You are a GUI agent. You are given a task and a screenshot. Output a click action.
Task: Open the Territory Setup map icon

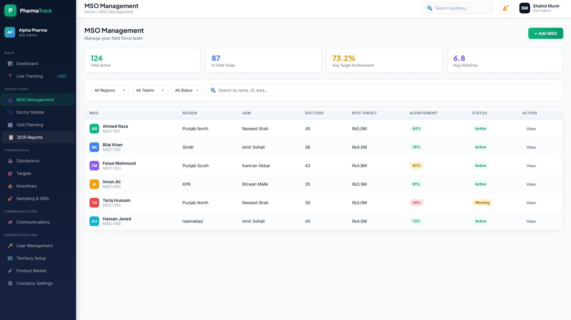tap(10, 258)
